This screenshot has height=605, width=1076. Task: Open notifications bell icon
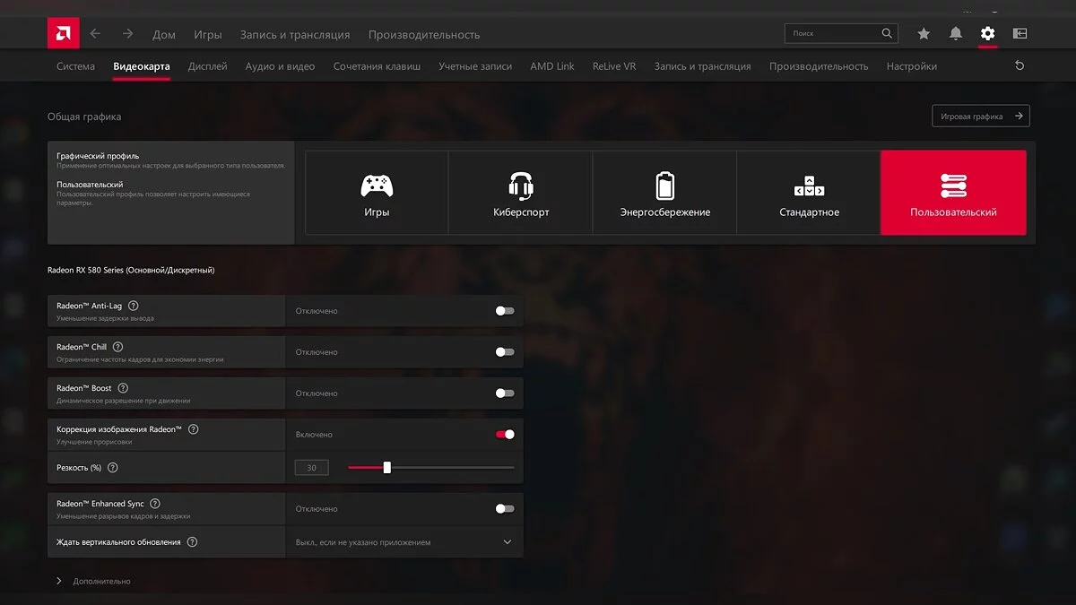(x=956, y=34)
